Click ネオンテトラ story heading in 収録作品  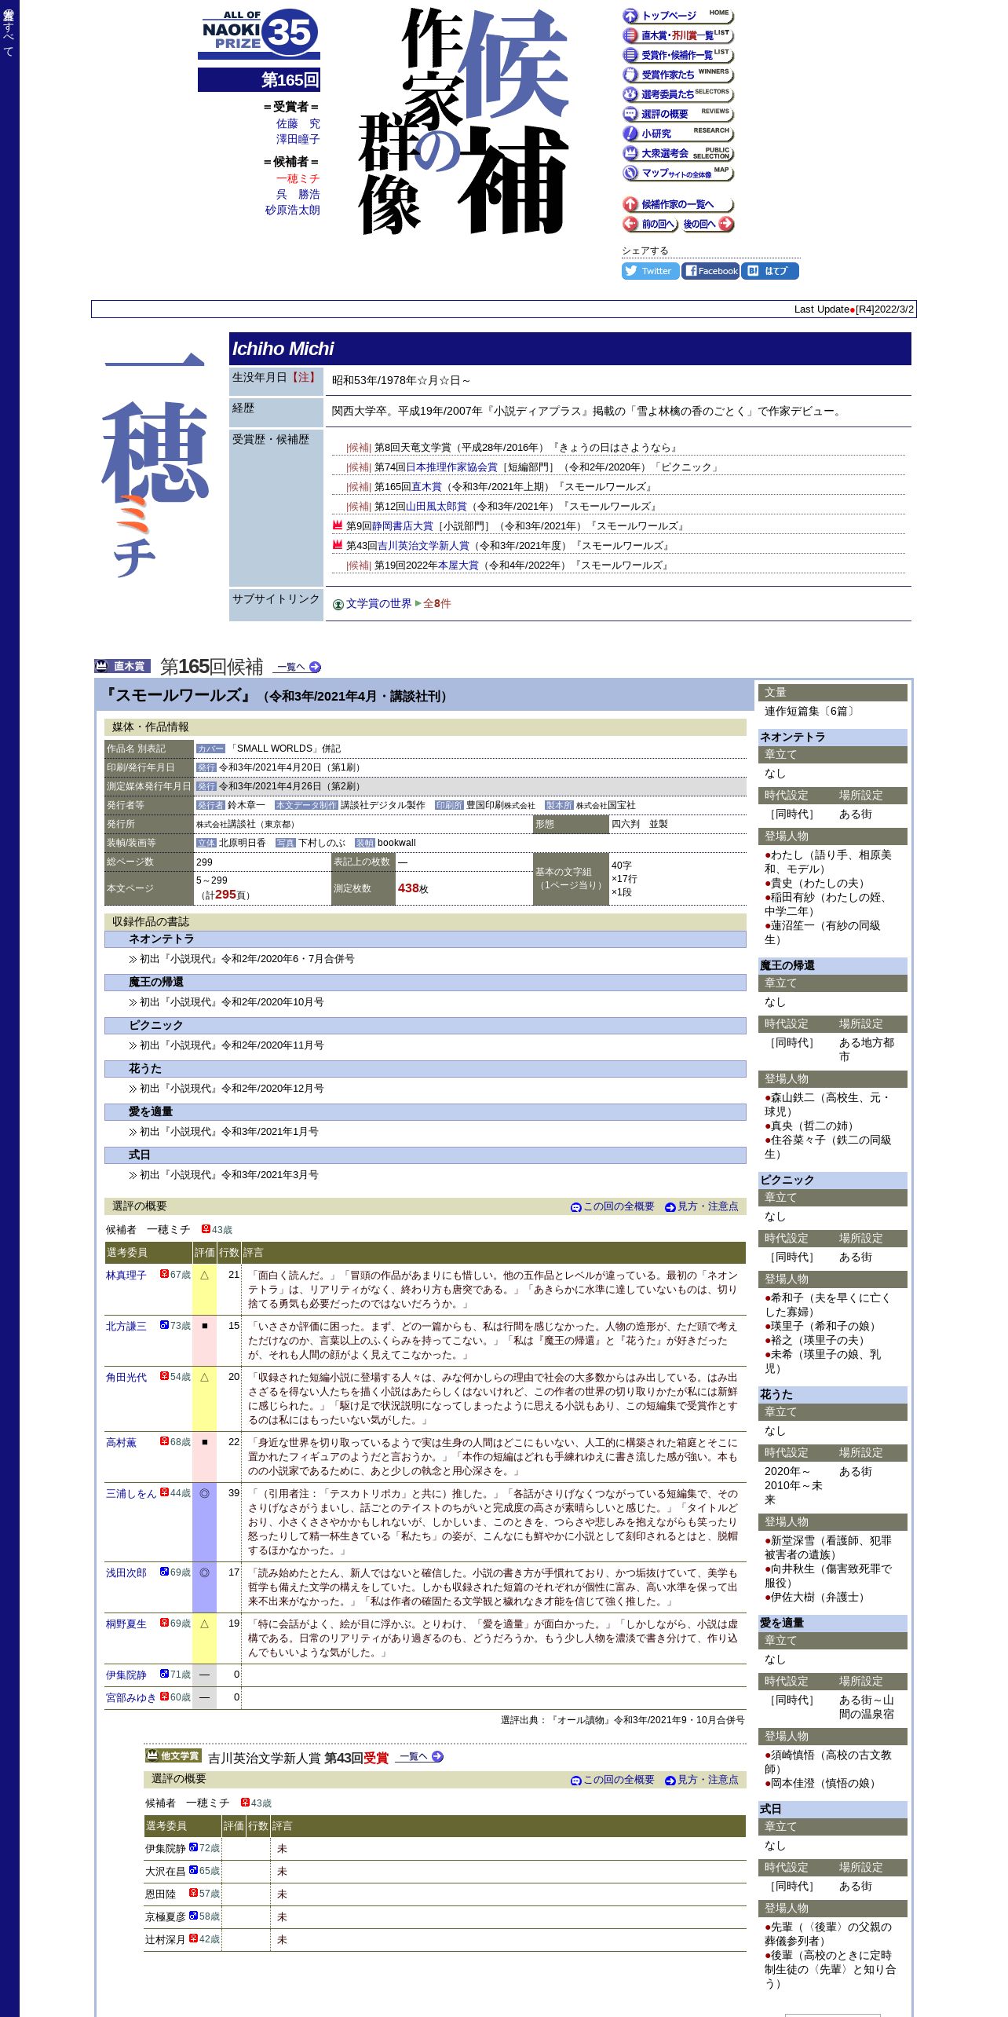(425, 939)
